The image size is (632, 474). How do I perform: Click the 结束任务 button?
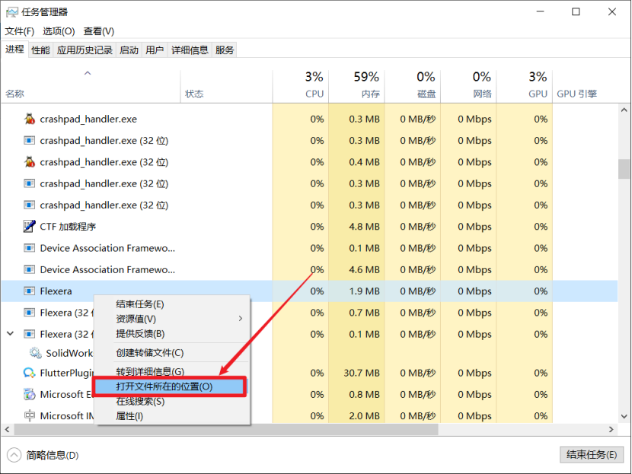point(592,454)
